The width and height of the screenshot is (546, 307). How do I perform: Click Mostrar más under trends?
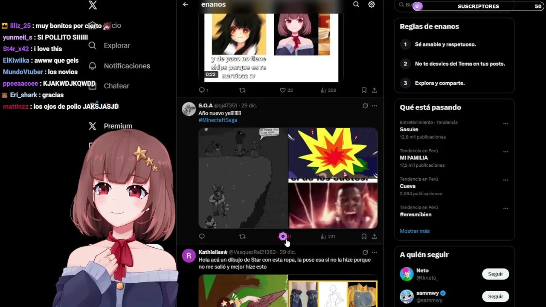click(x=415, y=231)
